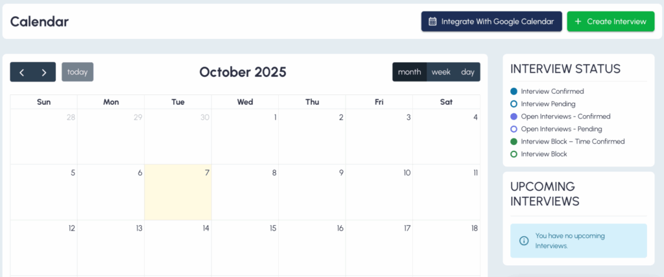This screenshot has width=664, height=277.
Task: Click the October 15 date cell
Action: tap(245, 248)
